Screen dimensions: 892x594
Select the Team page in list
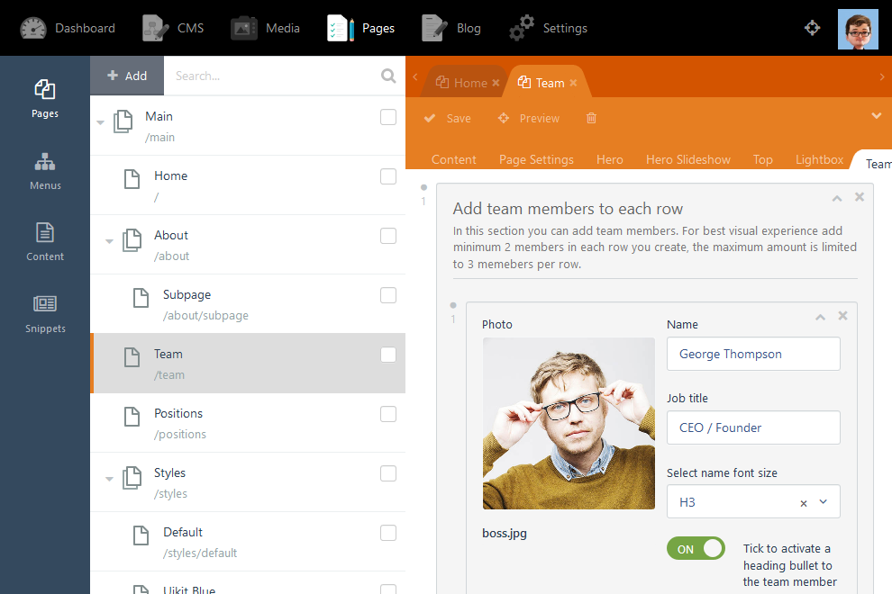(x=248, y=364)
